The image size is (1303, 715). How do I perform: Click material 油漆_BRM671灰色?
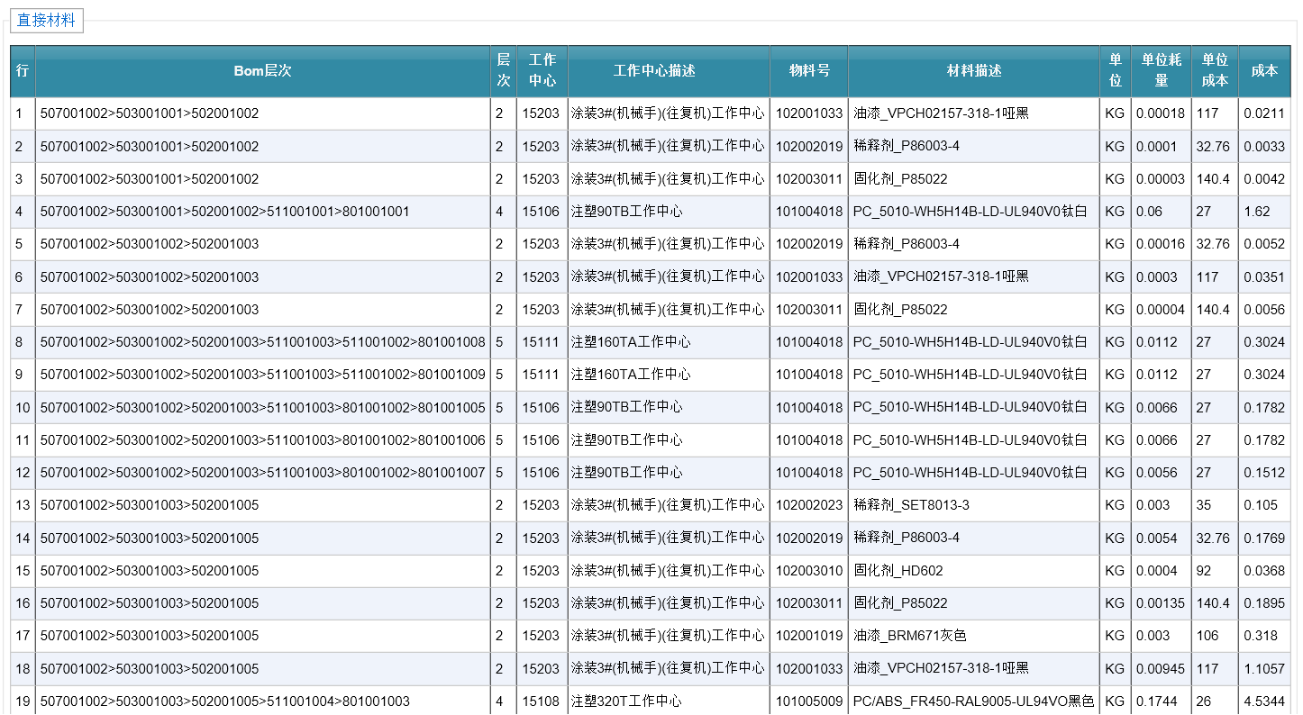(910, 636)
